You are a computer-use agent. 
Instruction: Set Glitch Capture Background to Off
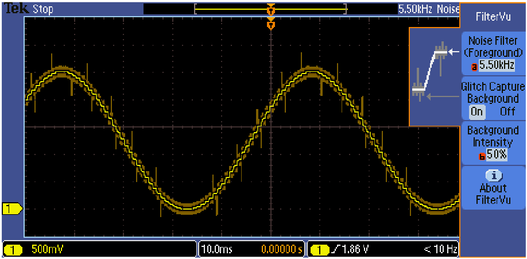(507, 111)
